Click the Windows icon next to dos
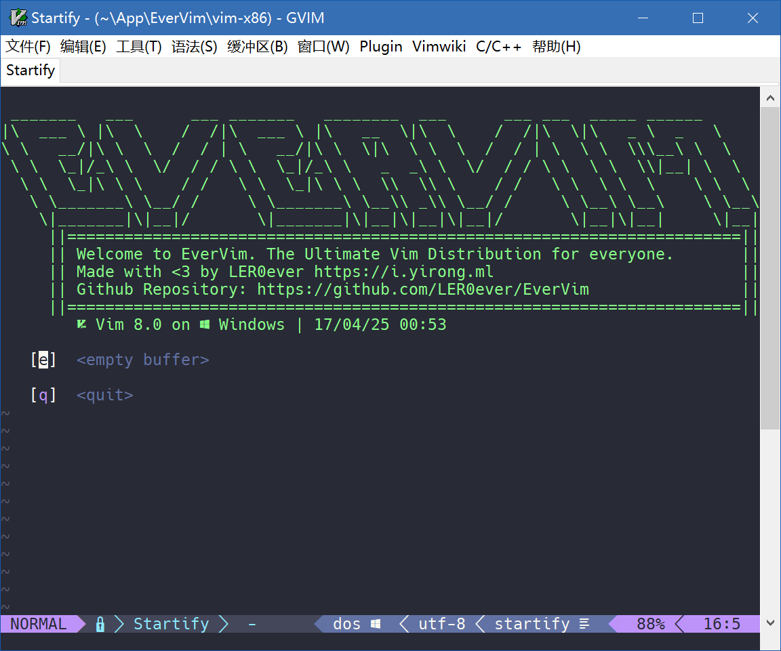Viewport: 781px width, 651px height. pos(376,624)
